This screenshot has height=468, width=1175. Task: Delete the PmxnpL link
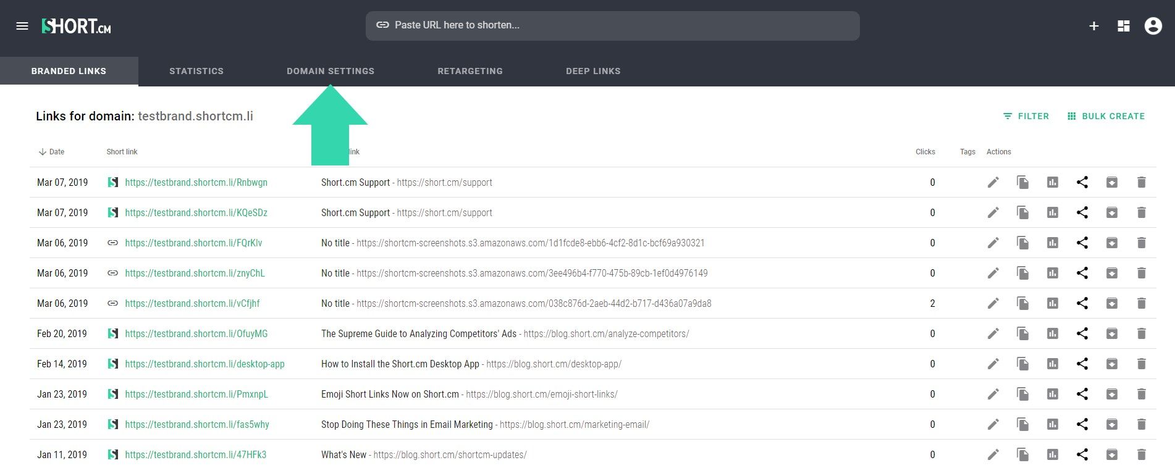coord(1141,394)
